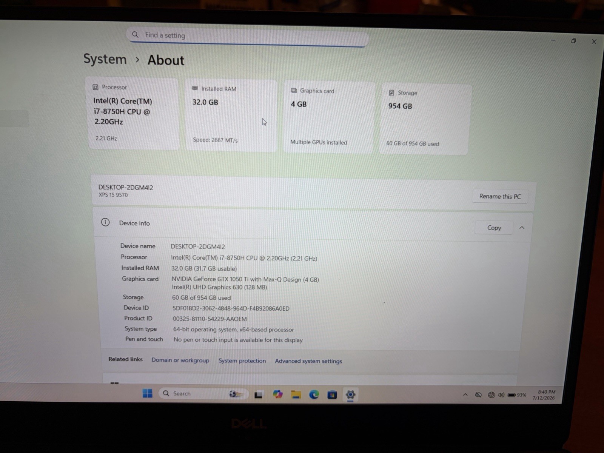Go back to System breadcrumb

105,59
